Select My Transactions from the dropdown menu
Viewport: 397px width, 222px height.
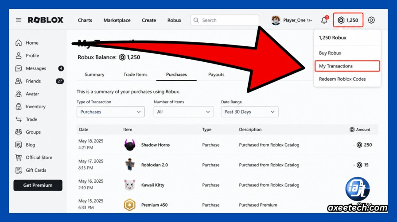(347, 66)
